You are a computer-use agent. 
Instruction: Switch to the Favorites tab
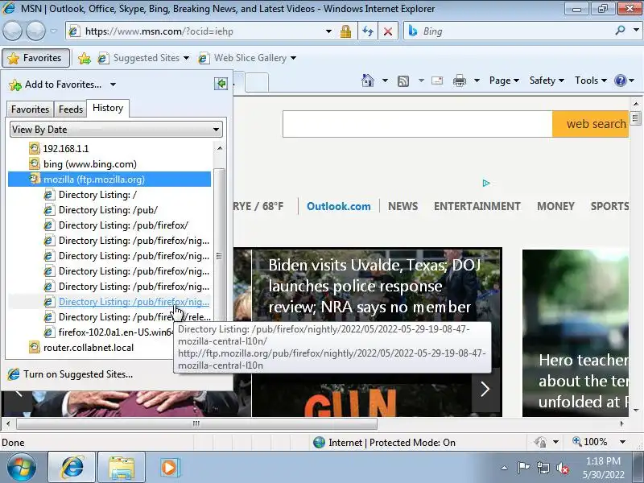coord(30,109)
